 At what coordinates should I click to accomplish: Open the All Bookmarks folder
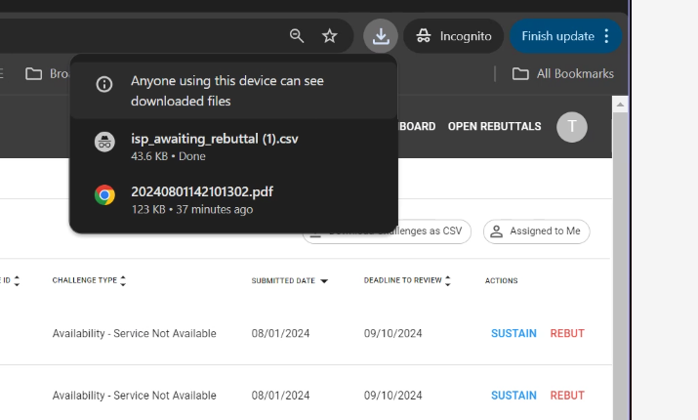coord(563,73)
